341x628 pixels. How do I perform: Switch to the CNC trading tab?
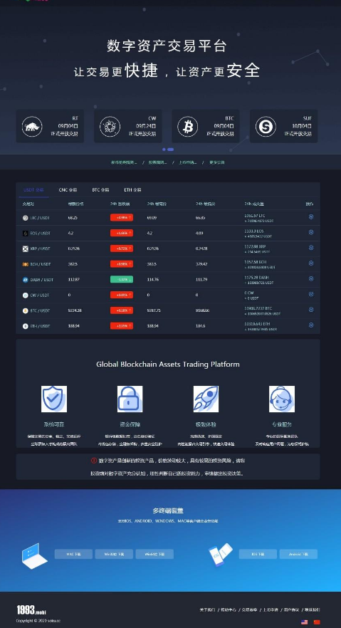point(68,190)
